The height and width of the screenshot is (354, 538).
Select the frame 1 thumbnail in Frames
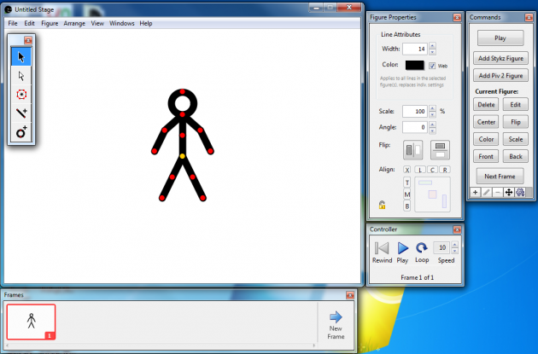point(31,322)
